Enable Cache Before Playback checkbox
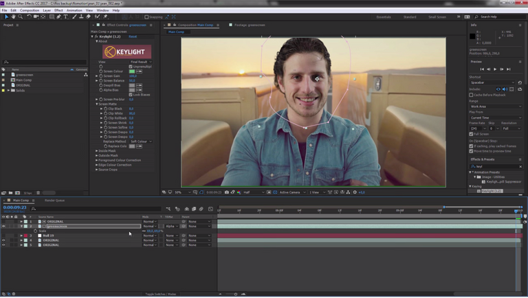The image size is (528, 298). coord(471,95)
